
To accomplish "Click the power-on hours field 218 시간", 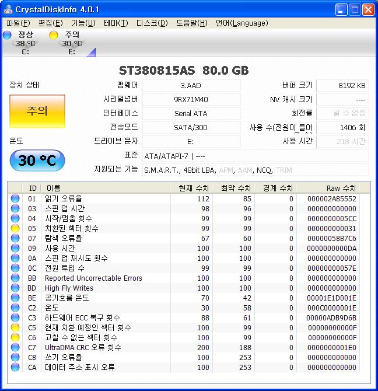I will pos(342,142).
